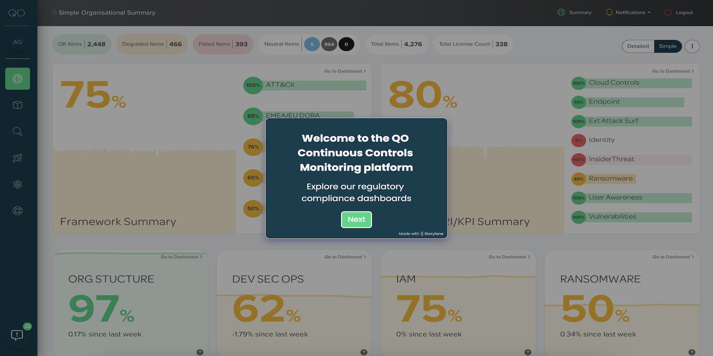Viewport: 713px width, 356px height.
Task: Click the AG user avatar
Action: (x=18, y=42)
